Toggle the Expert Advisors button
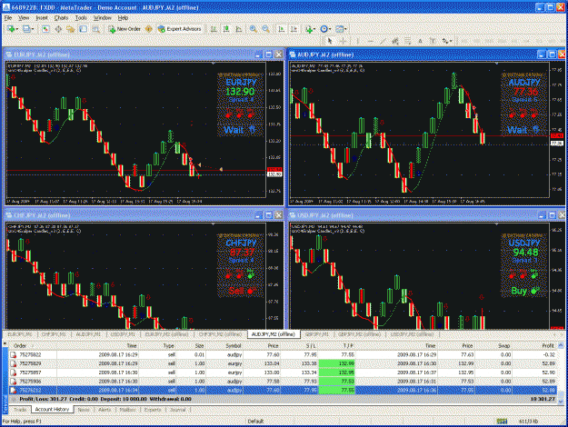This screenshot has width=568, height=427. [x=179, y=29]
